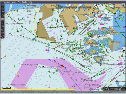Open the AIS menu
This screenshot has width=126, height=94.
click(x=19, y=2)
